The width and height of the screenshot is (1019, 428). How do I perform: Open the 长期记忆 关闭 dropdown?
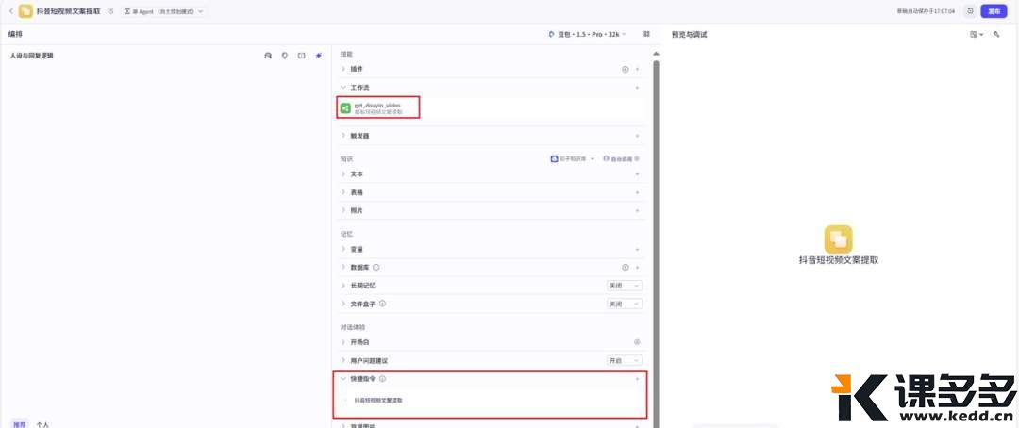(x=624, y=285)
